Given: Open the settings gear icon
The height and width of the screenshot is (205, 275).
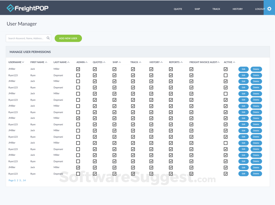Looking at the screenshot, I should click(269, 9).
